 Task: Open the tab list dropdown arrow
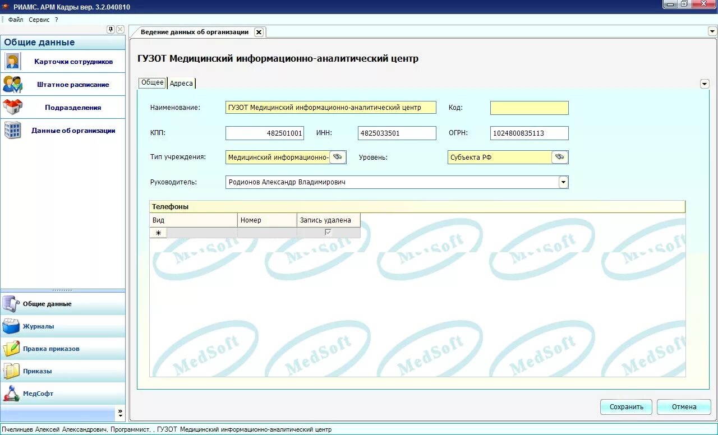[x=712, y=31]
